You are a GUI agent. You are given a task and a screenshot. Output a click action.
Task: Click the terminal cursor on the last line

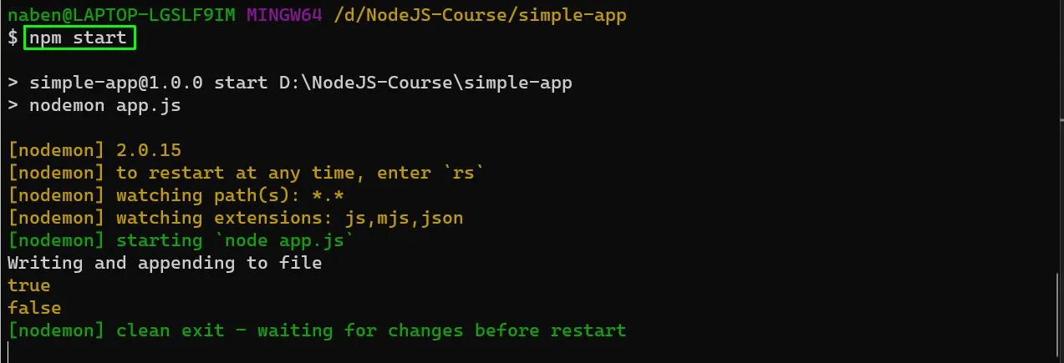8,352
